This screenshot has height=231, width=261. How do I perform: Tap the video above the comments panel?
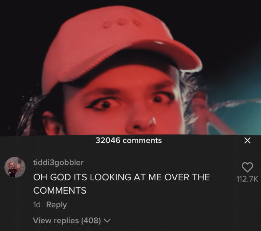[x=131, y=67]
